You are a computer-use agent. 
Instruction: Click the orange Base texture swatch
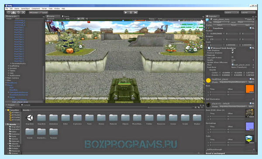click(x=250, y=89)
